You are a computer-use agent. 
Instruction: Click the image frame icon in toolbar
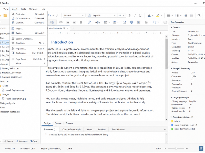[138, 22]
